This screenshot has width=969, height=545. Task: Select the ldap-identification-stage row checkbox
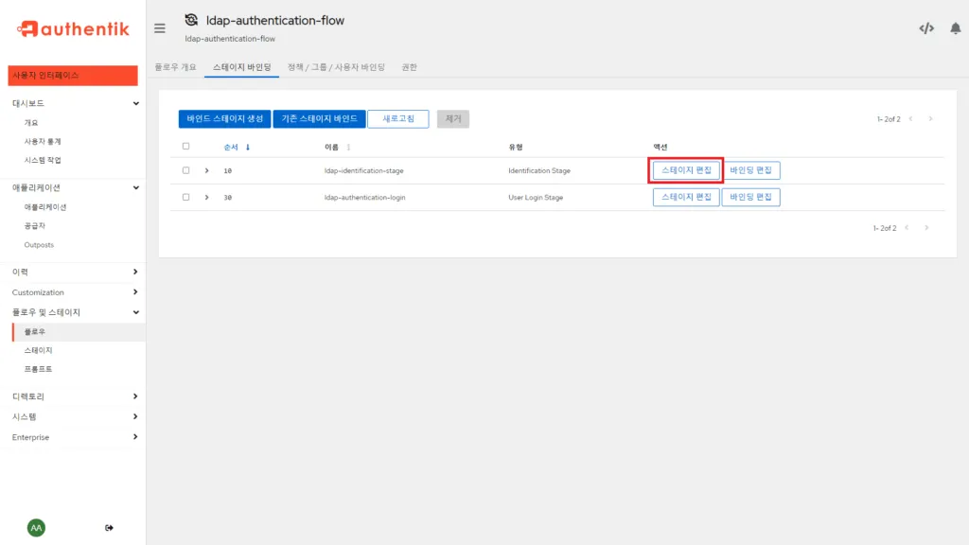tap(185, 171)
